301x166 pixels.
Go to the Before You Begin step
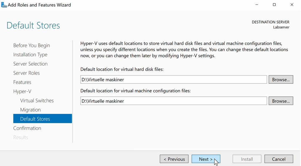31,45
